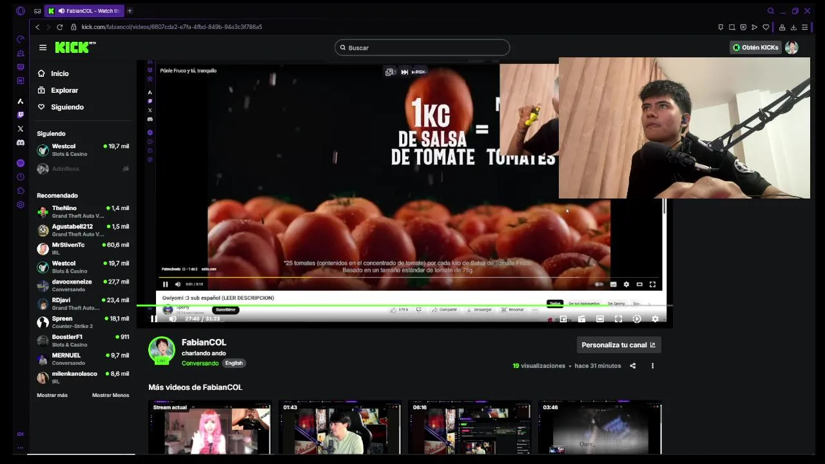Open browser downloads icon
The image size is (825, 464).
(793, 27)
